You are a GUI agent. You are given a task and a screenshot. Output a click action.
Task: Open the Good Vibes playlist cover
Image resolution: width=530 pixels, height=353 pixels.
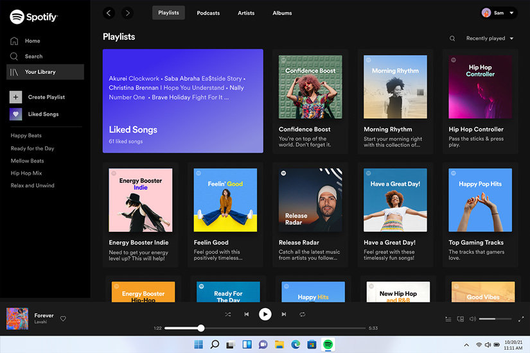483,292
